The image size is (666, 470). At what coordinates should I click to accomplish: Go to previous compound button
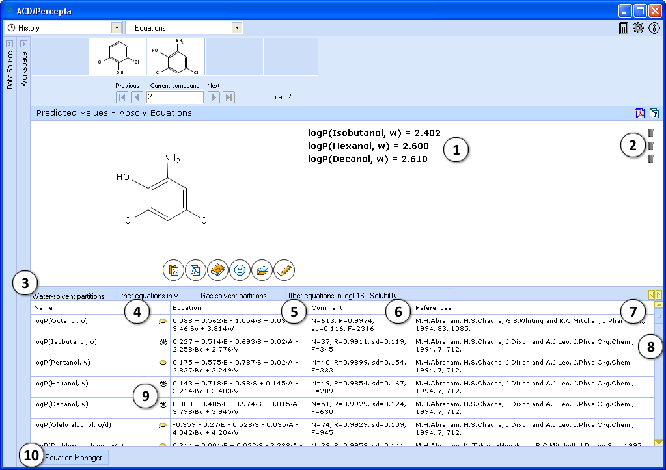[x=137, y=97]
